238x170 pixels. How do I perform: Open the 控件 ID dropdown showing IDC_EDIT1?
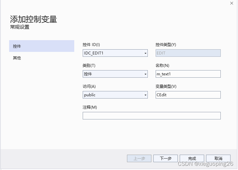point(115,53)
